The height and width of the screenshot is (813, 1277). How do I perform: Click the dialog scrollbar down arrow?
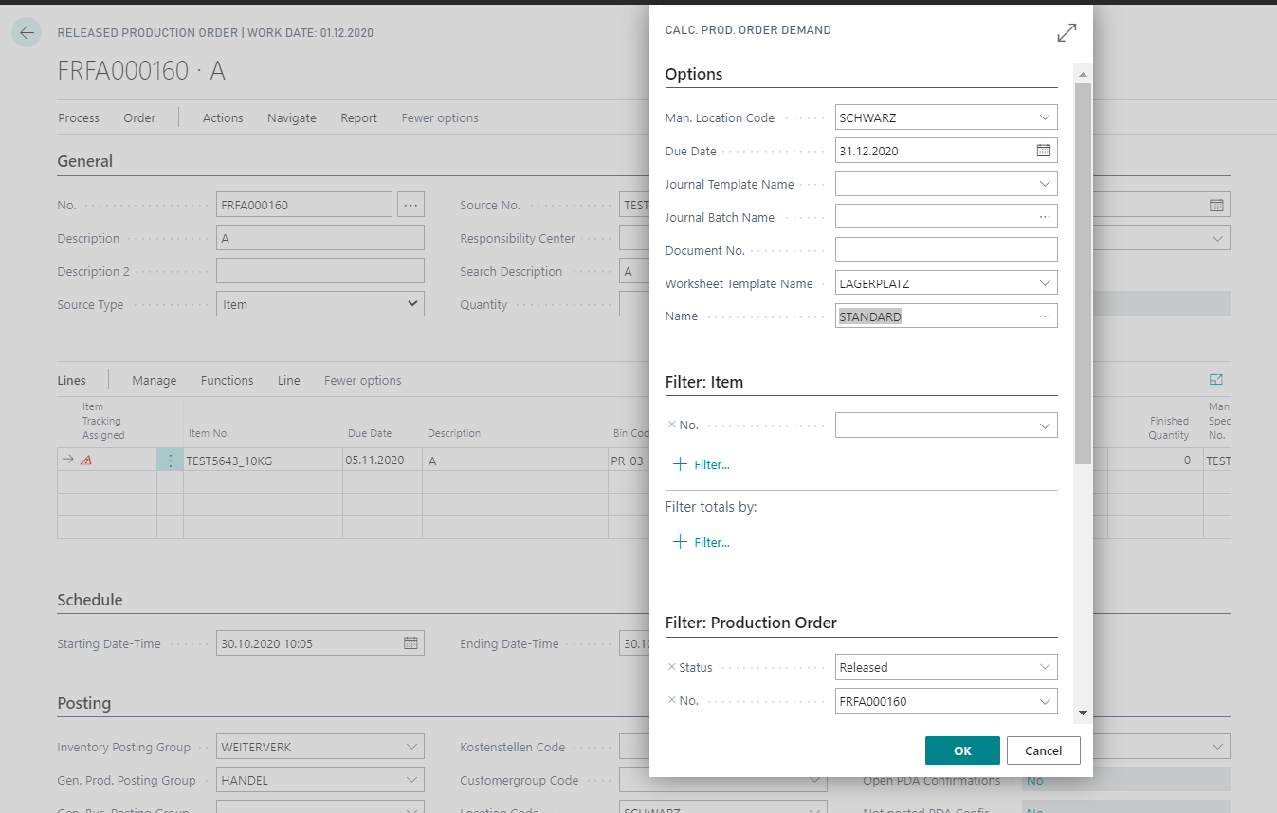click(x=1083, y=713)
